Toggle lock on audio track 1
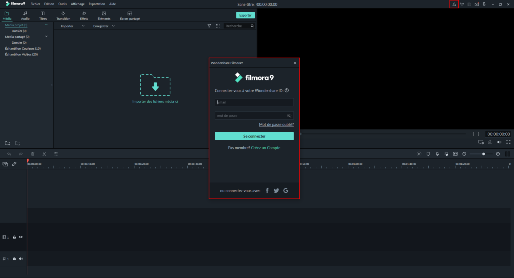The width and height of the screenshot is (514, 278). pos(14,258)
